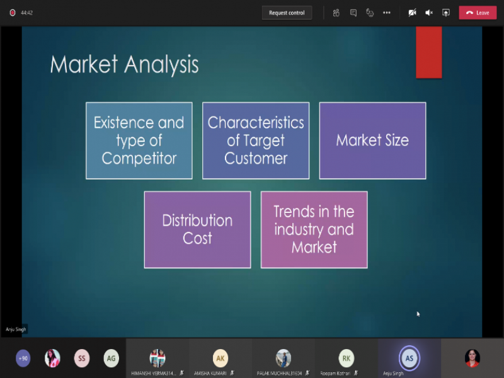The image size is (504, 378).
Task: Click the share content icon
Action: click(446, 13)
